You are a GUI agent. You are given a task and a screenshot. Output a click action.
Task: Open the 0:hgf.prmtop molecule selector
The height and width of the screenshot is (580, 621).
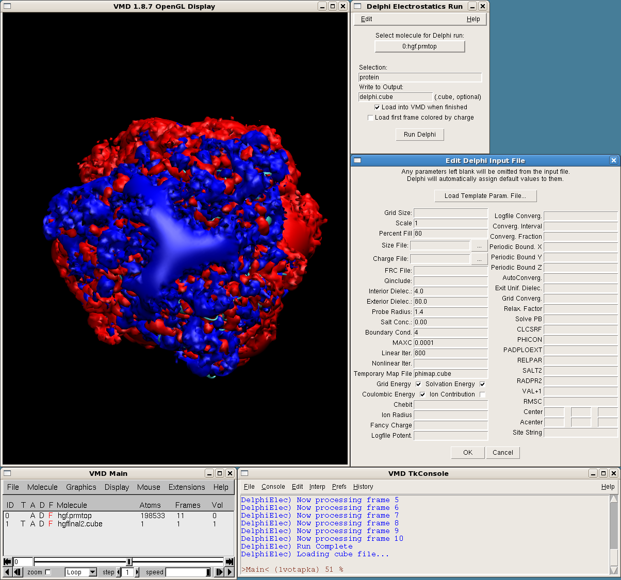point(419,46)
